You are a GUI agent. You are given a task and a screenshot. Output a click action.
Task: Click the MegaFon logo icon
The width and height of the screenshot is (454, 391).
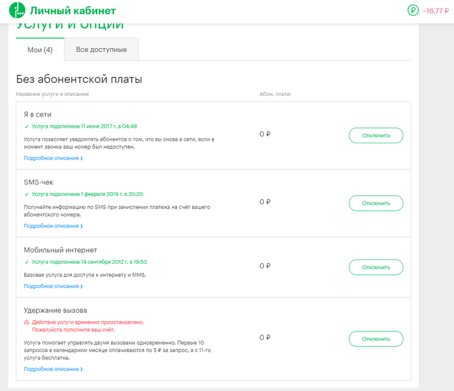click(x=17, y=11)
